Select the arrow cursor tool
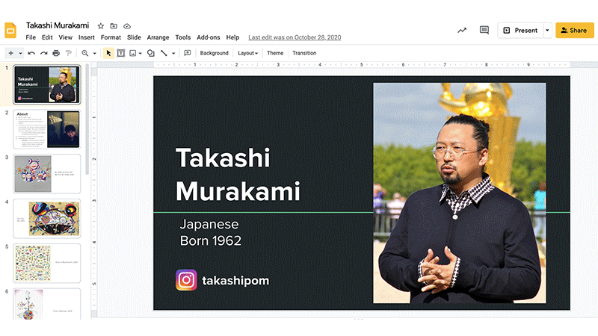Screen dimensions: 598x336 click(x=108, y=53)
